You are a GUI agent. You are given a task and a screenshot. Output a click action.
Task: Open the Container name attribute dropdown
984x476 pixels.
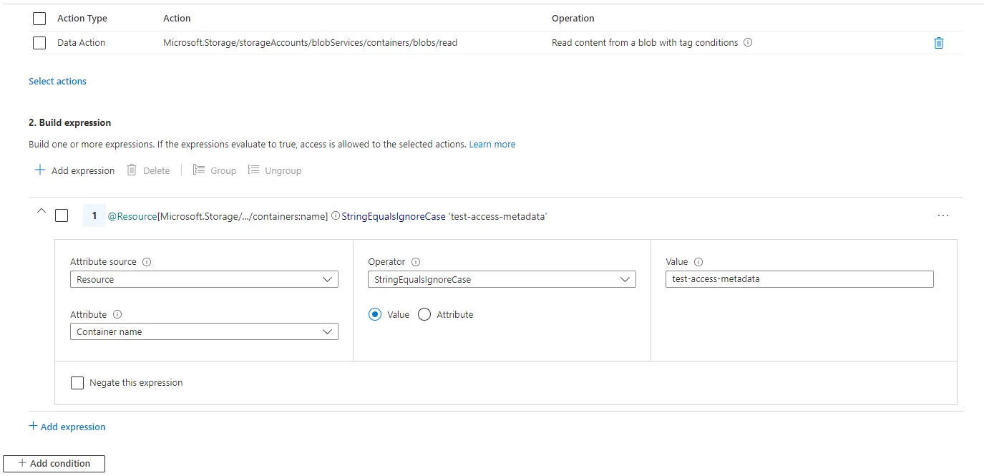tap(204, 331)
